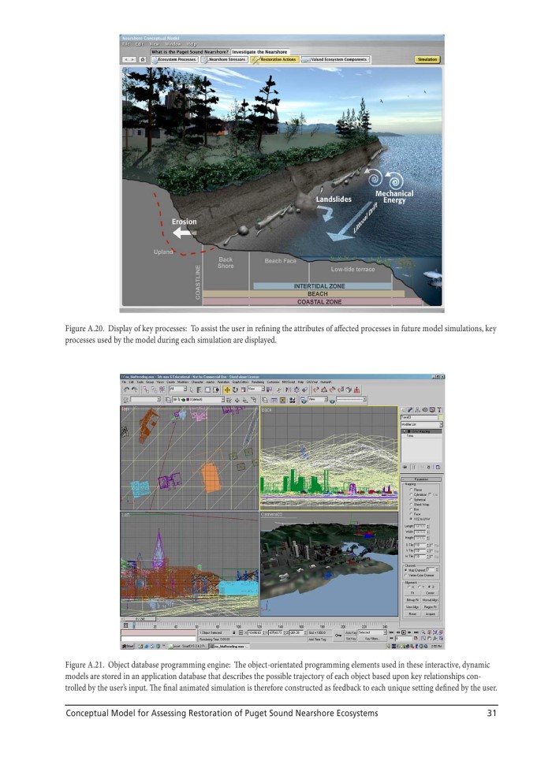Click the object color swatch beside name field
Viewport: 552px width, 757px height.
click(441, 417)
